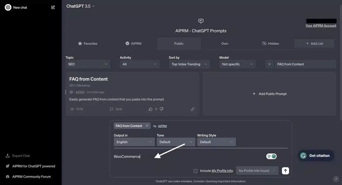Click the green lightbulb extension icon
342x185 pixels.
click(x=269, y=156)
